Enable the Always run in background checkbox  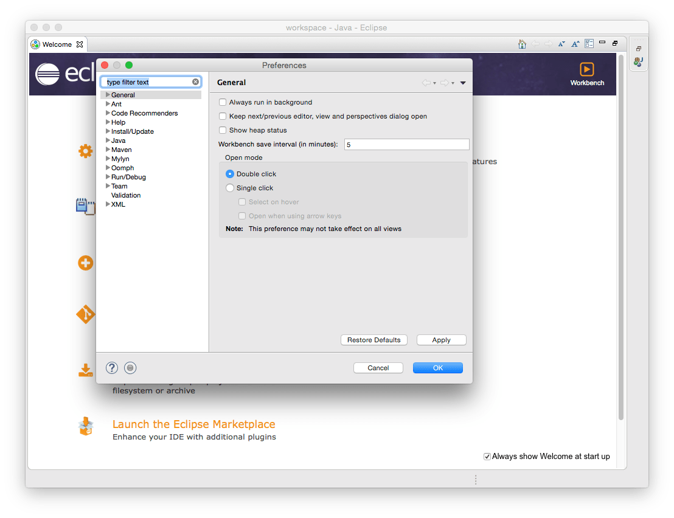(223, 102)
